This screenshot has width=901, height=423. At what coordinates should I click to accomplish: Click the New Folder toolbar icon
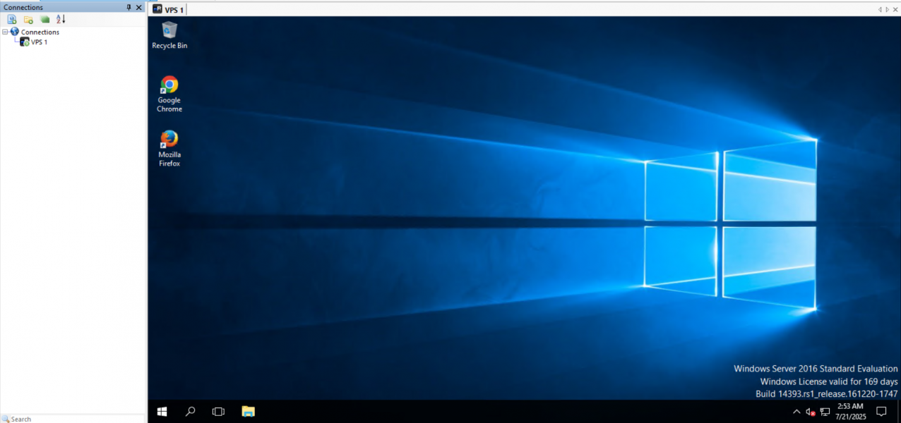[x=28, y=19]
